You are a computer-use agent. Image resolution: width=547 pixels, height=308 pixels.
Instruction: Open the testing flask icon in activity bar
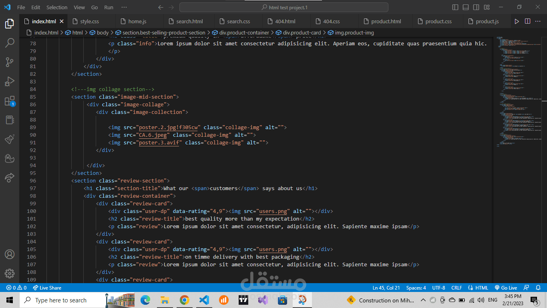(10, 139)
